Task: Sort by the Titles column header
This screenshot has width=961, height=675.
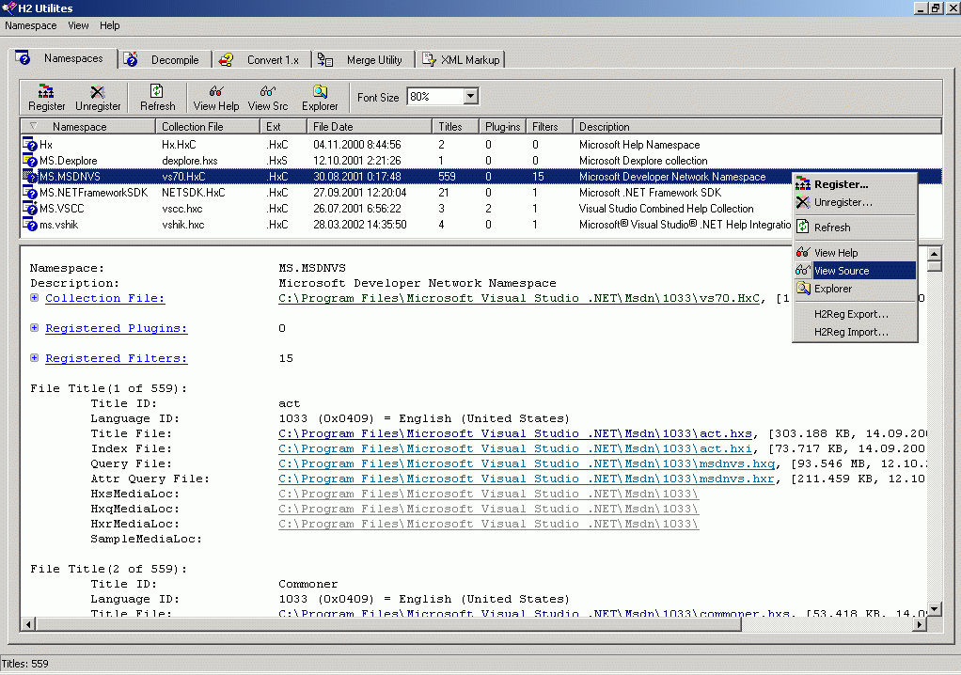Action: tap(455, 127)
